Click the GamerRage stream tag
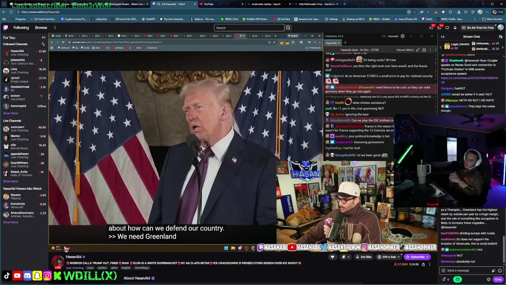 coord(142,268)
